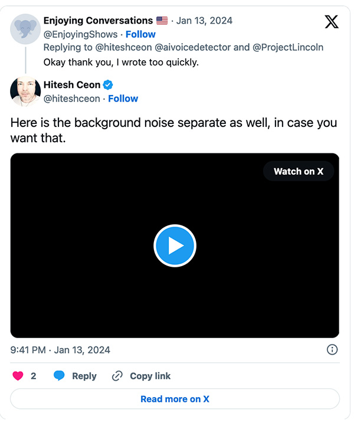Open the tweet info circle icon

[x=332, y=350]
